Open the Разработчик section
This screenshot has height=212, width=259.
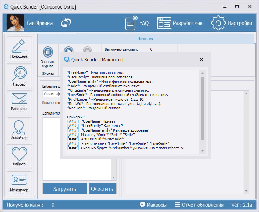(179, 23)
